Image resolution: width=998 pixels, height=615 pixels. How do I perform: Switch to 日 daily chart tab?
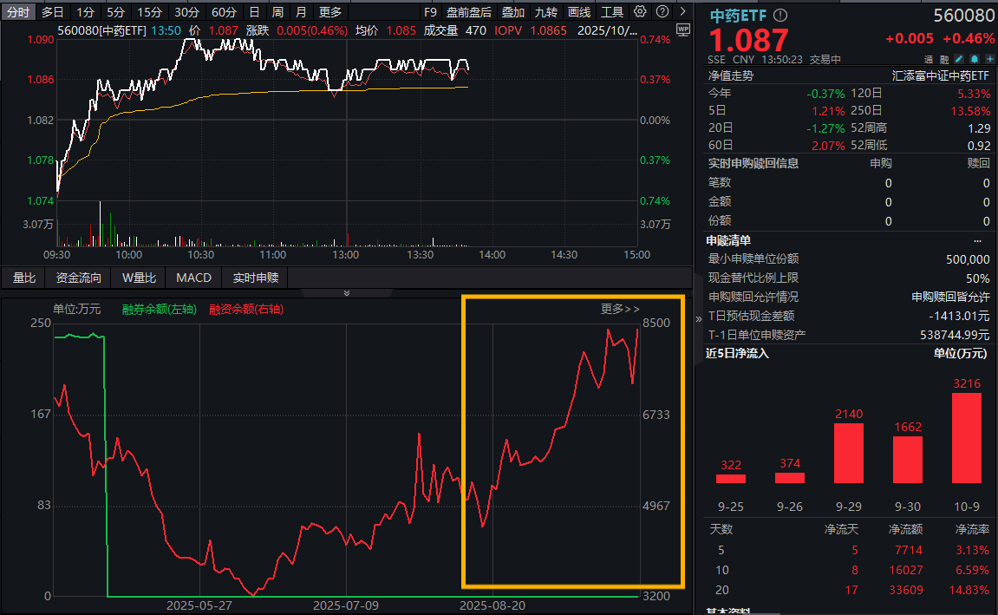(254, 12)
